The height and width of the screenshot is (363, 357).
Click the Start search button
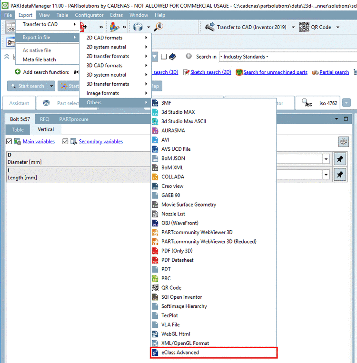[28, 86]
